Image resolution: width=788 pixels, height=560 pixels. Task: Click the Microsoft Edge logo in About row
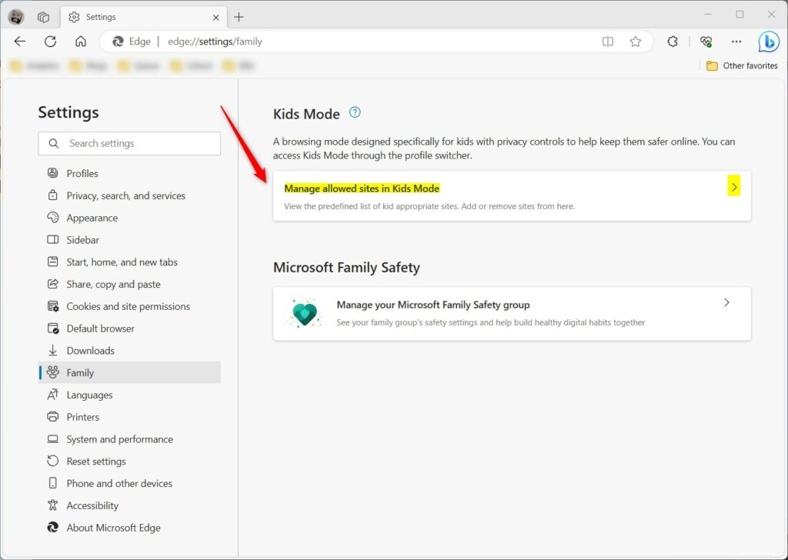[53, 528]
